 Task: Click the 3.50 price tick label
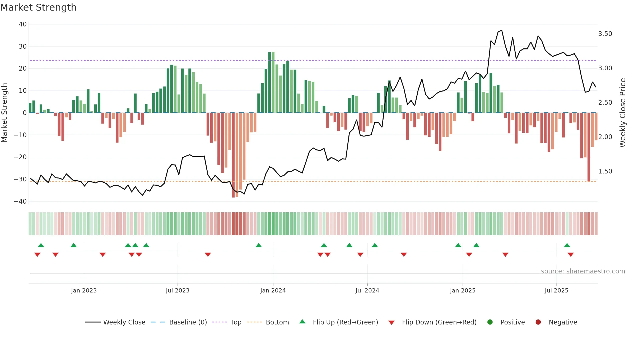(x=605, y=34)
